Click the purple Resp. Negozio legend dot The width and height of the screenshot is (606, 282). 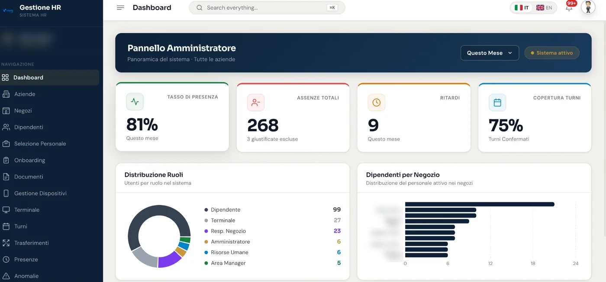206,231
